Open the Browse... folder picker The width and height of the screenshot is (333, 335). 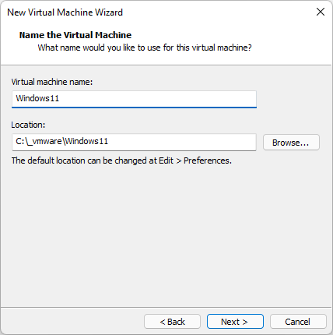[x=291, y=143]
